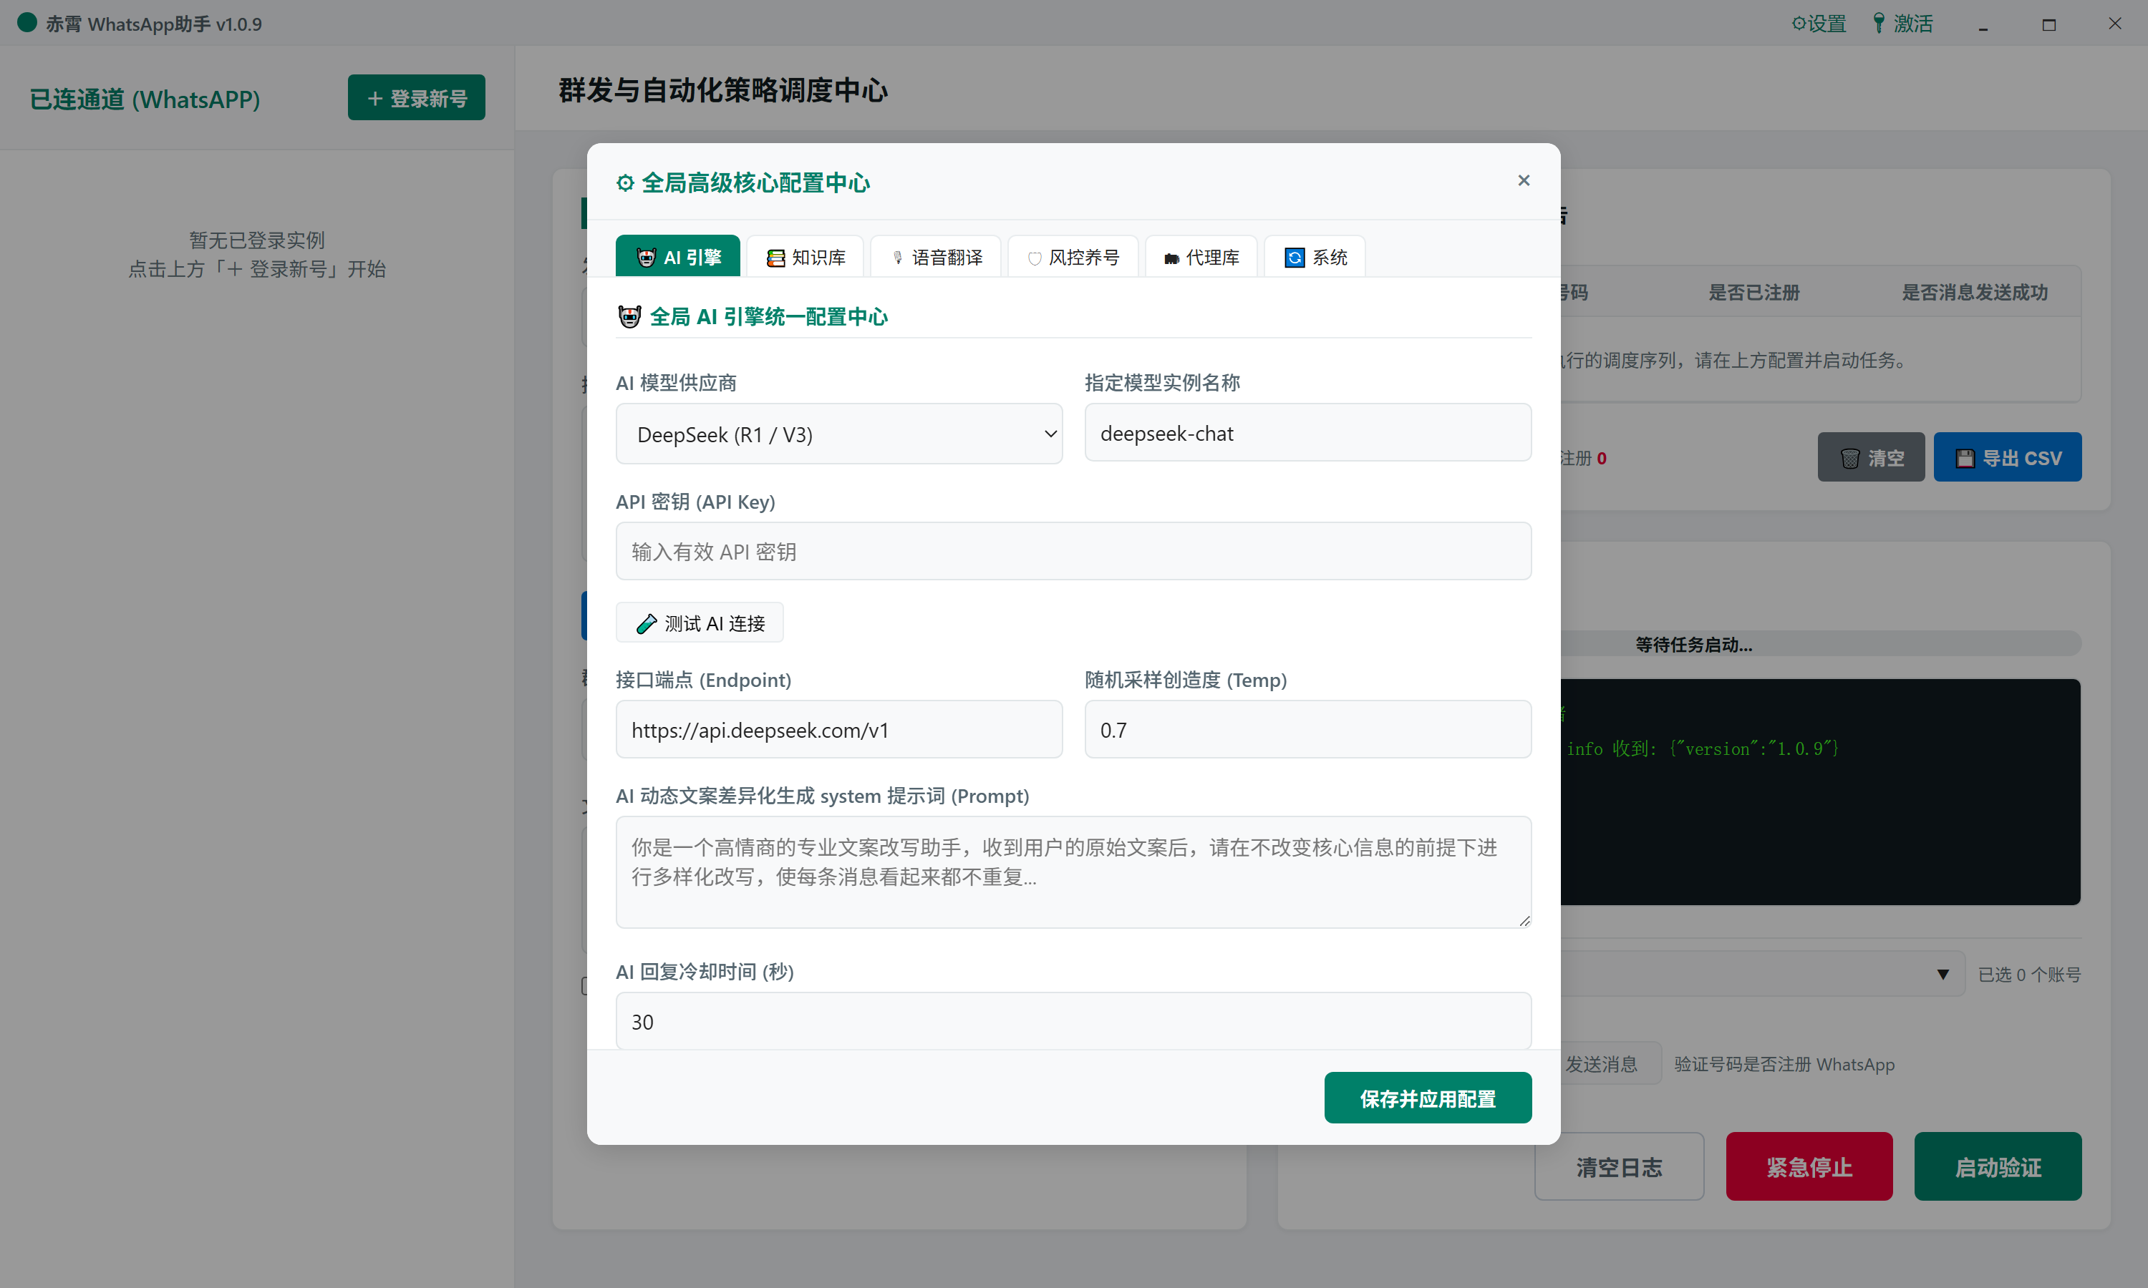Click the system 提示词 Prompt textarea

point(1073,872)
